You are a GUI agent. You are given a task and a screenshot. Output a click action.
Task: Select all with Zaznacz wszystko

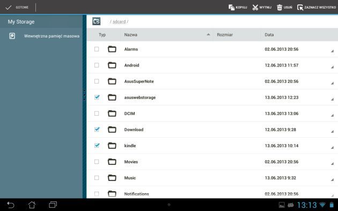pos(317,7)
